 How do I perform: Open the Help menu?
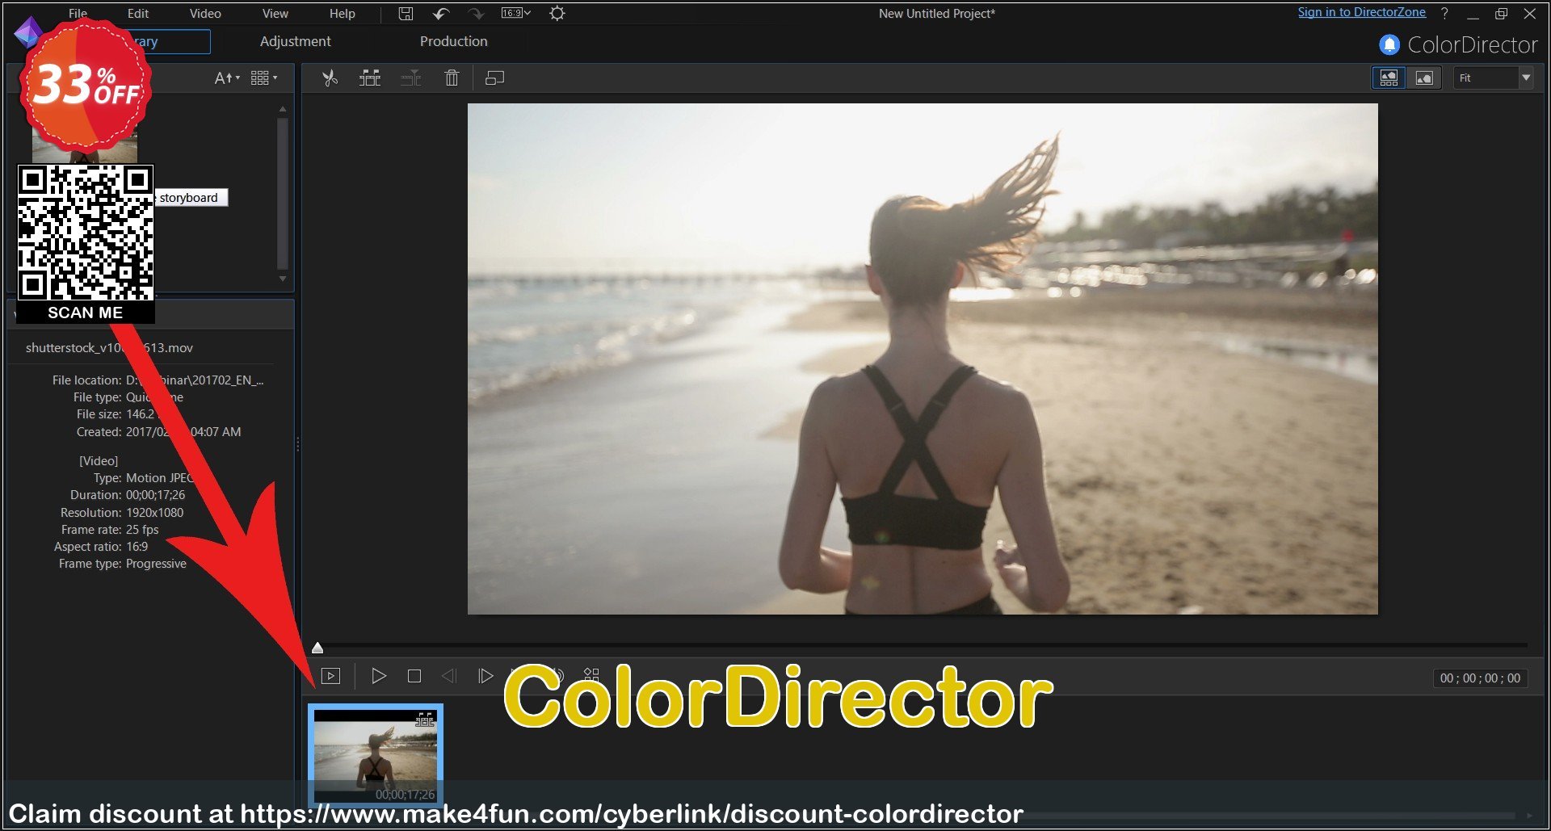[x=343, y=13]
